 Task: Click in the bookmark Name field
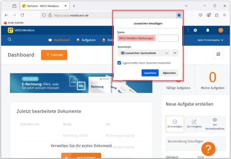click(148, 38)
